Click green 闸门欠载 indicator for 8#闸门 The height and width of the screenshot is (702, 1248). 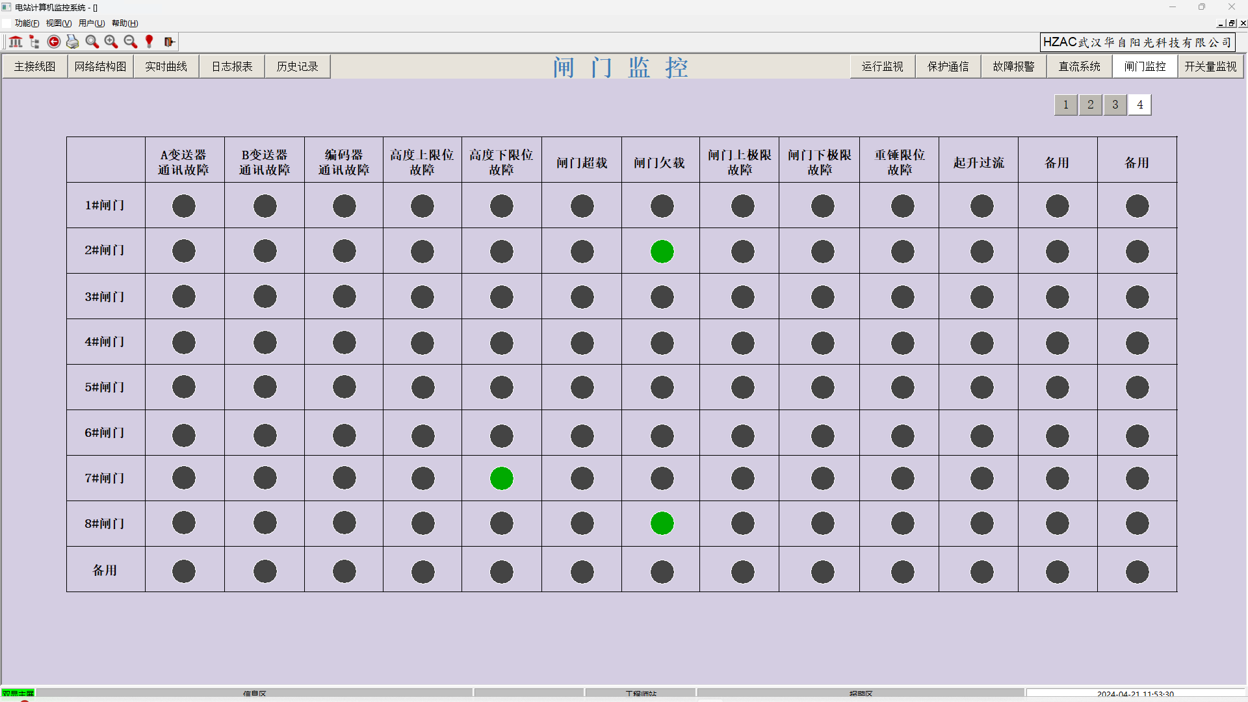662,523
